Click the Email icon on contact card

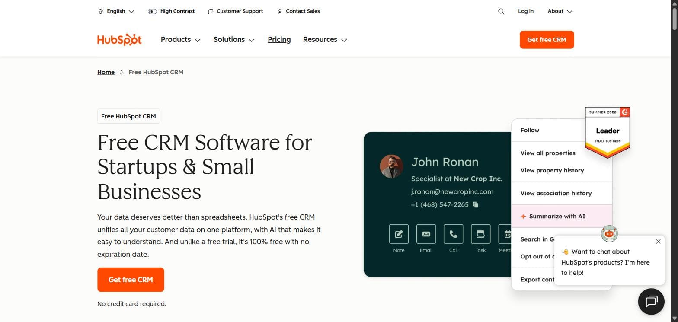pyautogui.click(x=426, y=234)
